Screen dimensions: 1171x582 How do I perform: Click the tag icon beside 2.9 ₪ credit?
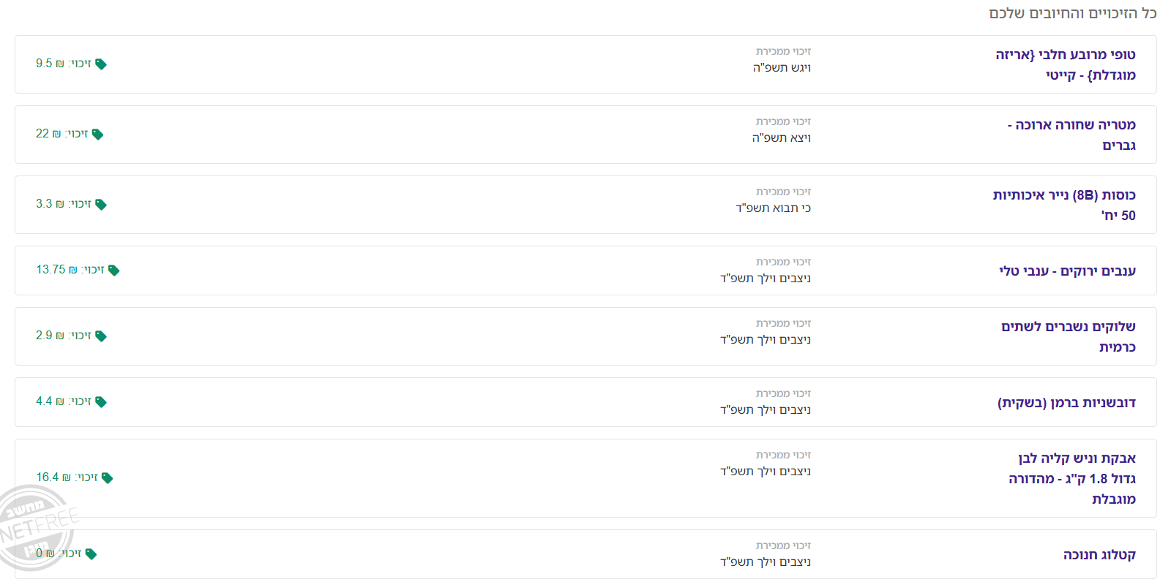pos(101,336)
